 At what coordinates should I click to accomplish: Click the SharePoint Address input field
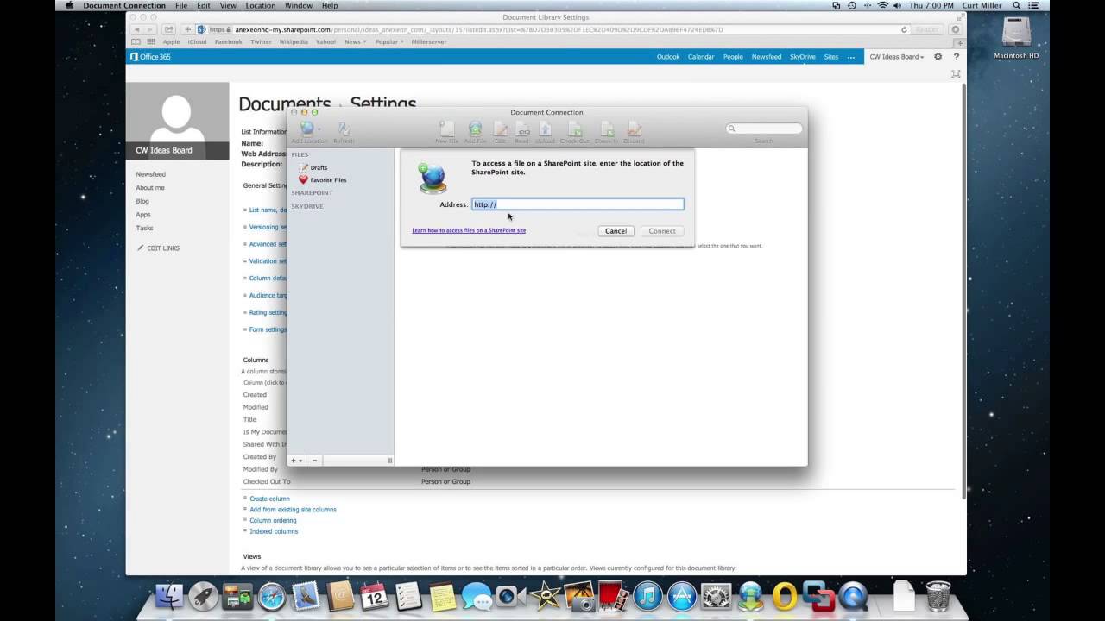tap(578, 204)
